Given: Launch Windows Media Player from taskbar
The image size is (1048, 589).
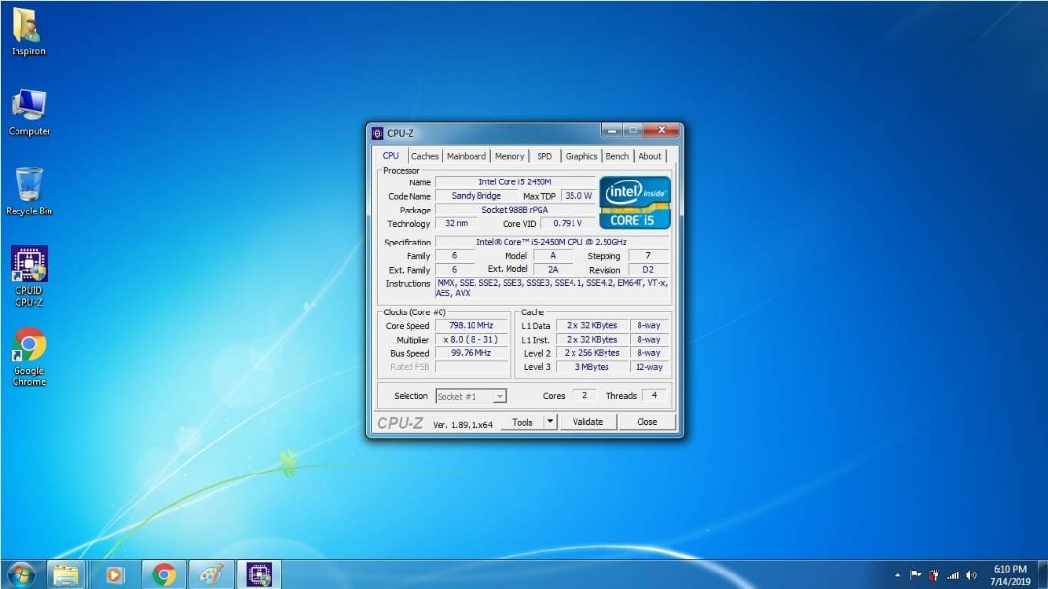Looking at the screenshot, I should point(115,574).
